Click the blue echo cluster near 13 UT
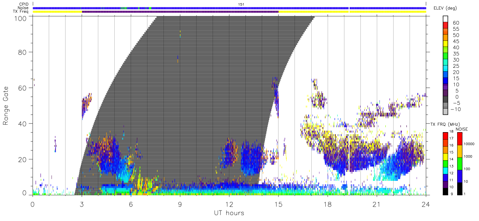The image size is (479, 221). (252, 159)
